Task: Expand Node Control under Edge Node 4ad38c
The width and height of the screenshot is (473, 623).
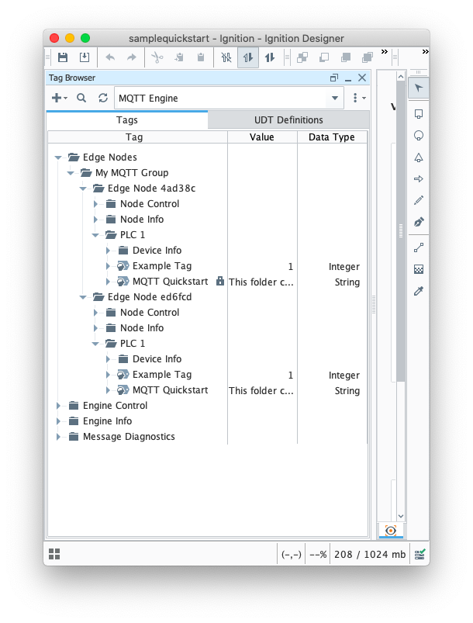Action: pos(95,204)
